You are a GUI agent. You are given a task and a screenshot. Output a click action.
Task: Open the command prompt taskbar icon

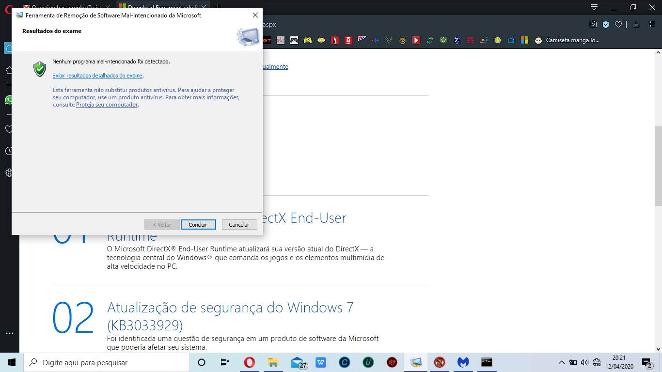coord(487,362)
